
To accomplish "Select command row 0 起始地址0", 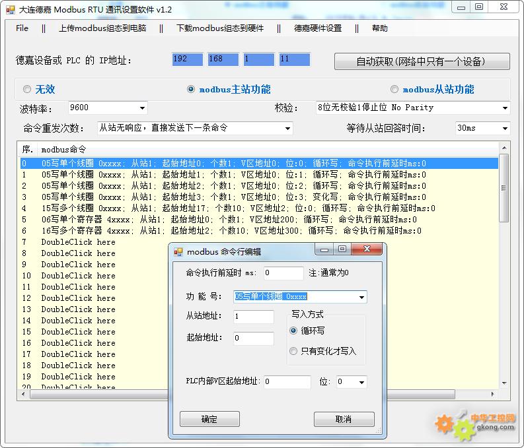I will click(259, 164).
